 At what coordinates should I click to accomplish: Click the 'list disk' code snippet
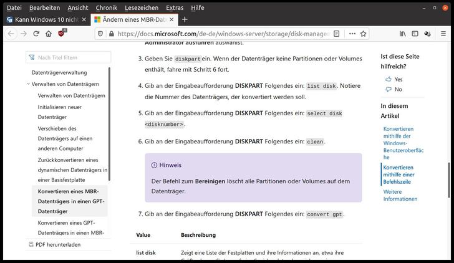point(321,86)
